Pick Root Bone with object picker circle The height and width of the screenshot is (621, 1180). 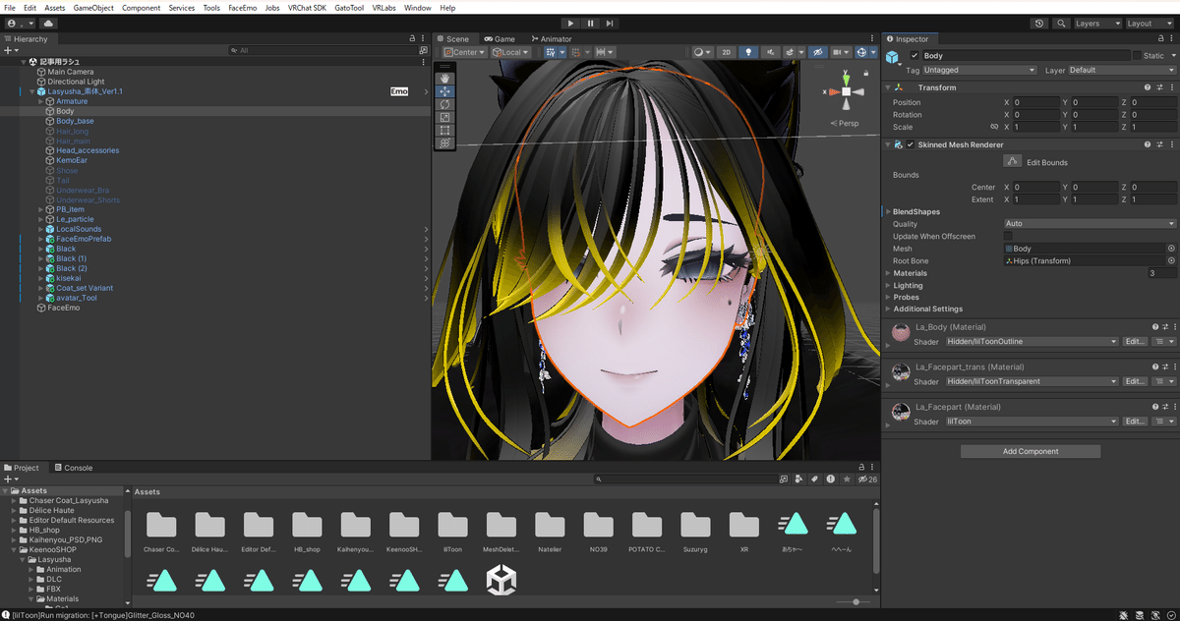tap(1171, 260)
